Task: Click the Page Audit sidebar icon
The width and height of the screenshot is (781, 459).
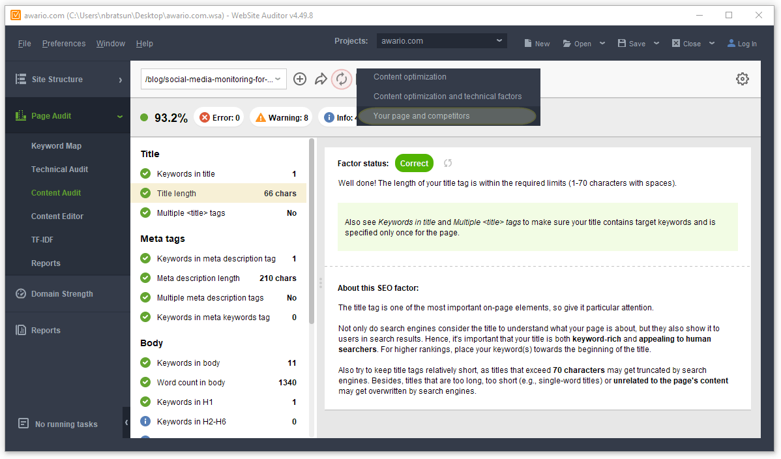Action: pyautogui.click(x=20, y=115)
